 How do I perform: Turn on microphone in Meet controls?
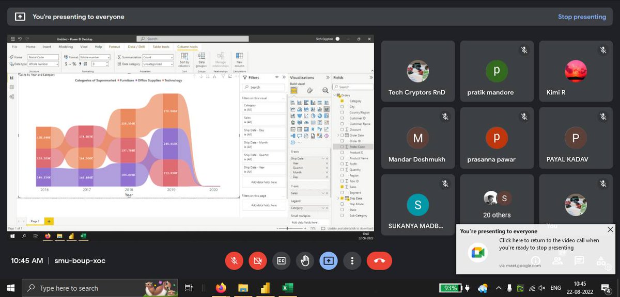[x=234, y=260]
